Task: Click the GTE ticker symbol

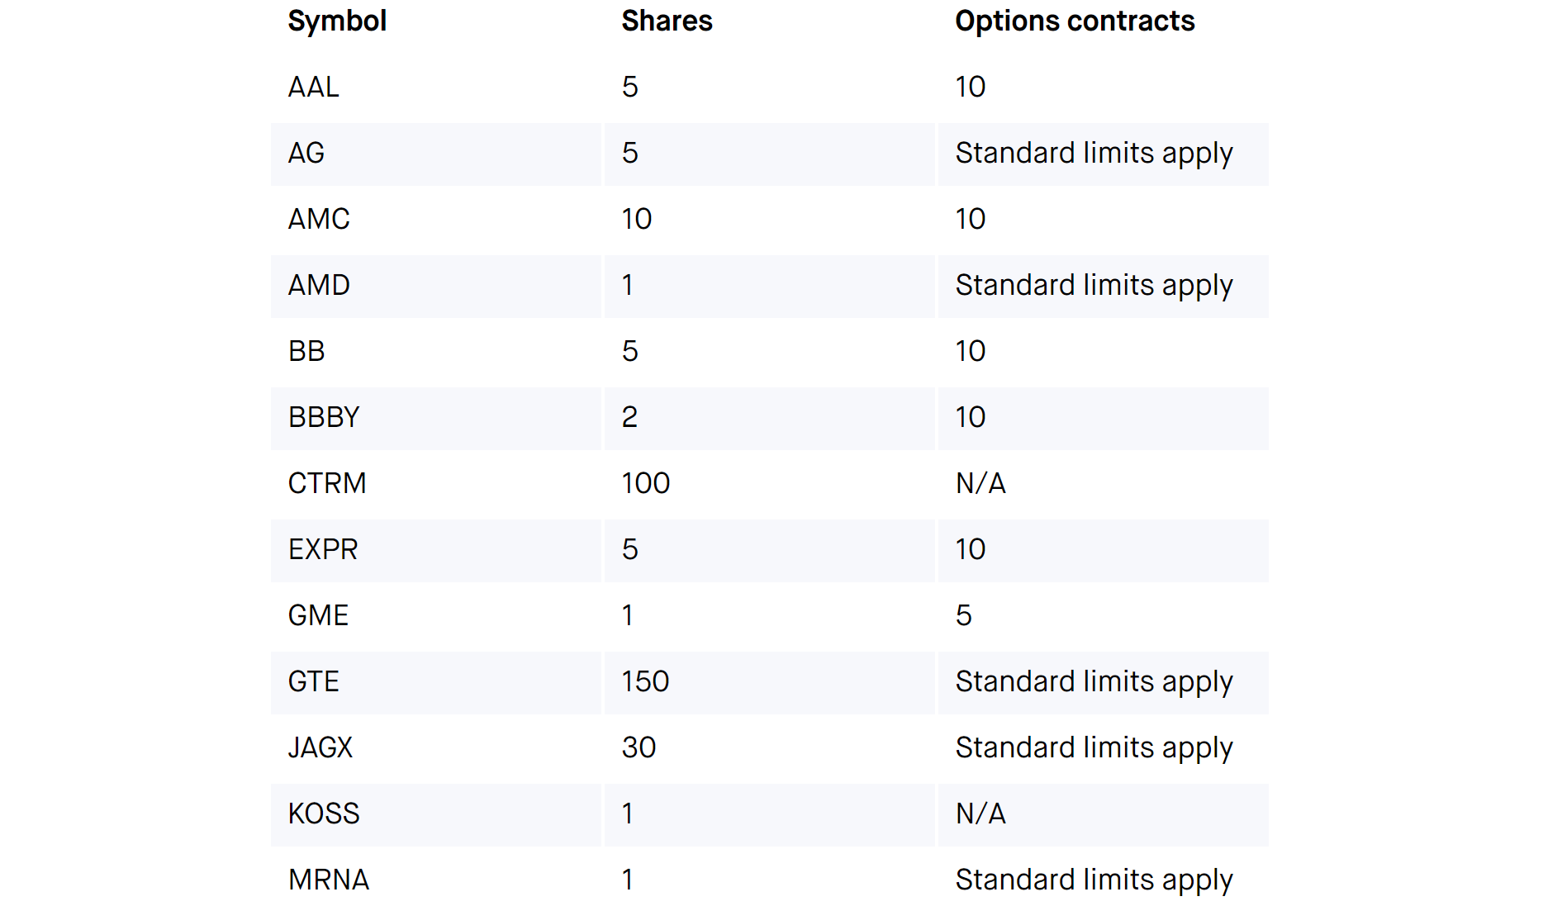Action: (313, 682)
